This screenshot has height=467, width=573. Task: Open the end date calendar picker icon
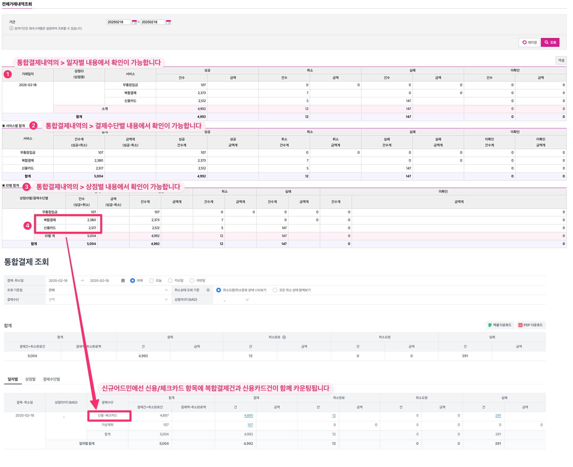168,22
